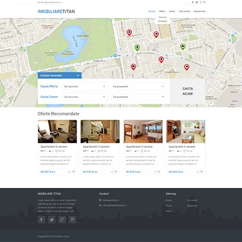Open Tip proprietate dropdown in Cauta Oferta row
This screenshot has width=242, height=242.
click(x=139, y=86)
